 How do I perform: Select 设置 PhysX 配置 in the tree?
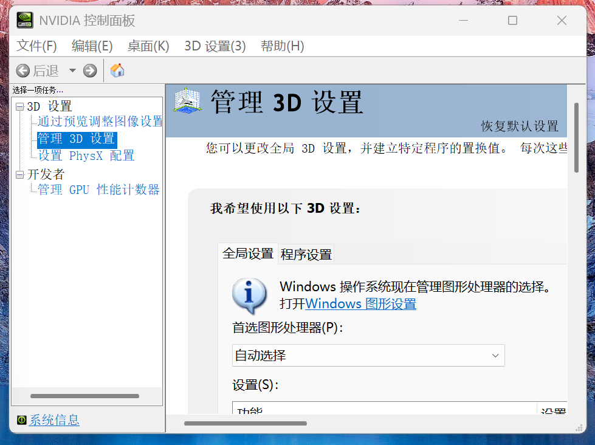pos(86,156)
